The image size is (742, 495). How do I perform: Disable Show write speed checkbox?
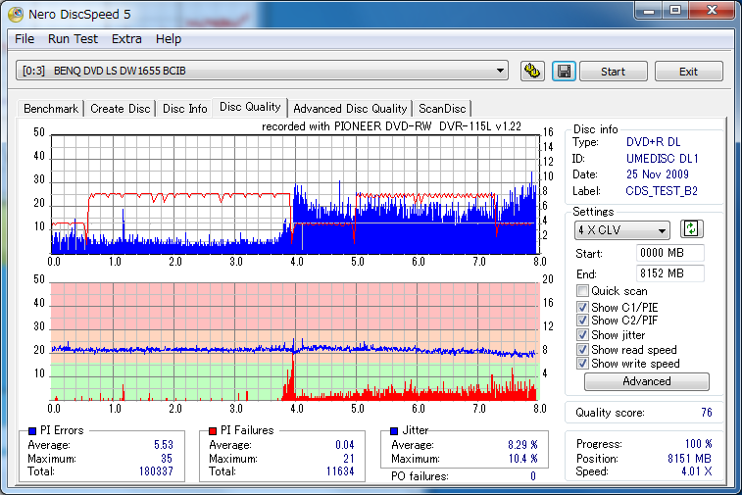point(583,364)
